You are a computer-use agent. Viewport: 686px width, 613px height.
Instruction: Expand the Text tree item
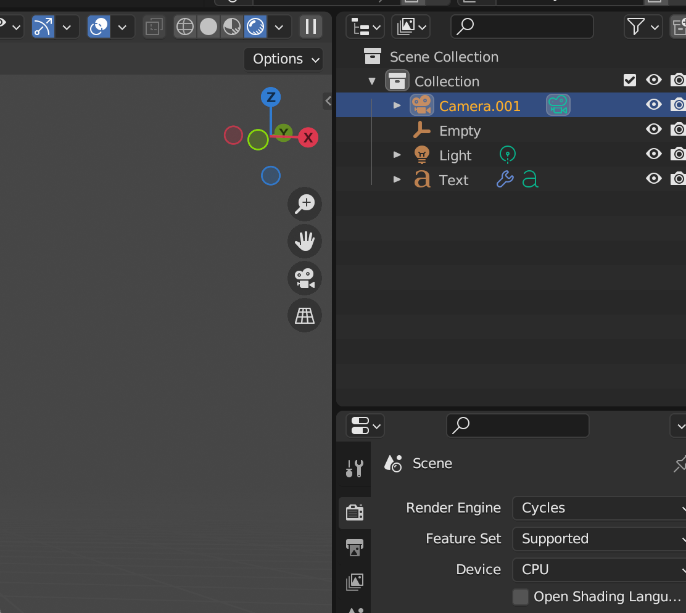point(397,179)
